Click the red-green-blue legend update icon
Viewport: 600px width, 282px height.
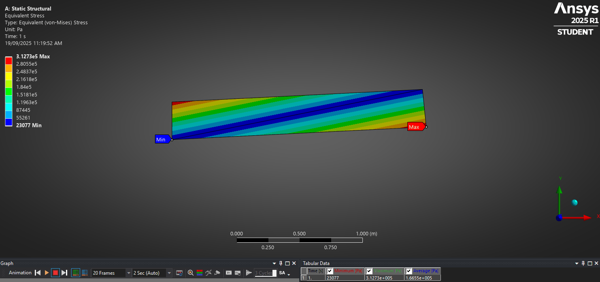200,273
